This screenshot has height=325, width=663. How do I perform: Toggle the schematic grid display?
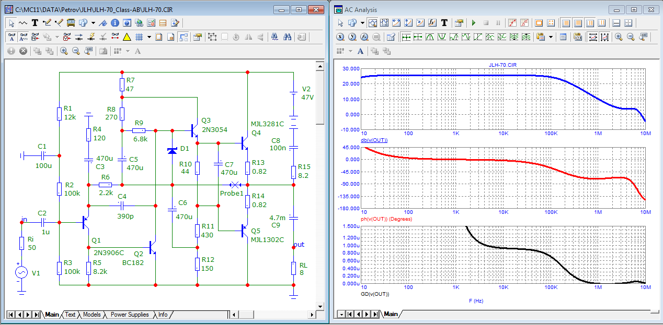click(139, 37)
